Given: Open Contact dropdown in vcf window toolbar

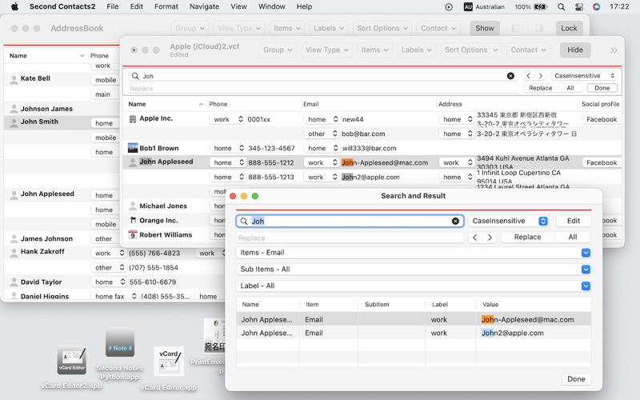Looking at the screenshot, I should click(x=528, y=50).
